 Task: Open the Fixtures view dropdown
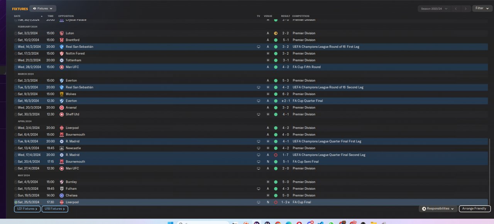pyautogui.click(x=43, y=8)
